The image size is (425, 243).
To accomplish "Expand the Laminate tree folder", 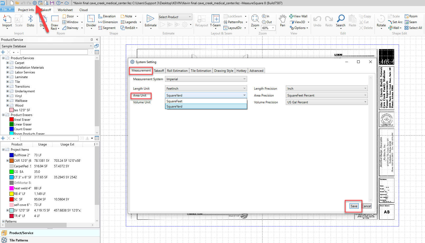I will pos(7,77).
